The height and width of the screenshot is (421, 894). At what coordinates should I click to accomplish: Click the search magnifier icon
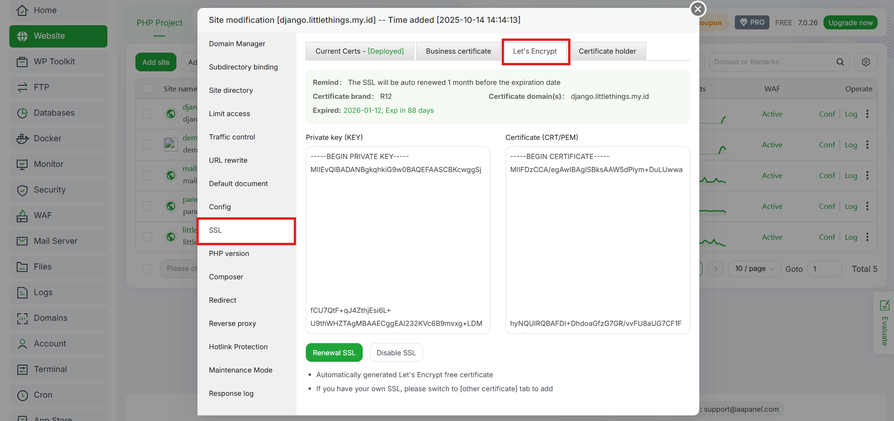click(x=840, y=62)
